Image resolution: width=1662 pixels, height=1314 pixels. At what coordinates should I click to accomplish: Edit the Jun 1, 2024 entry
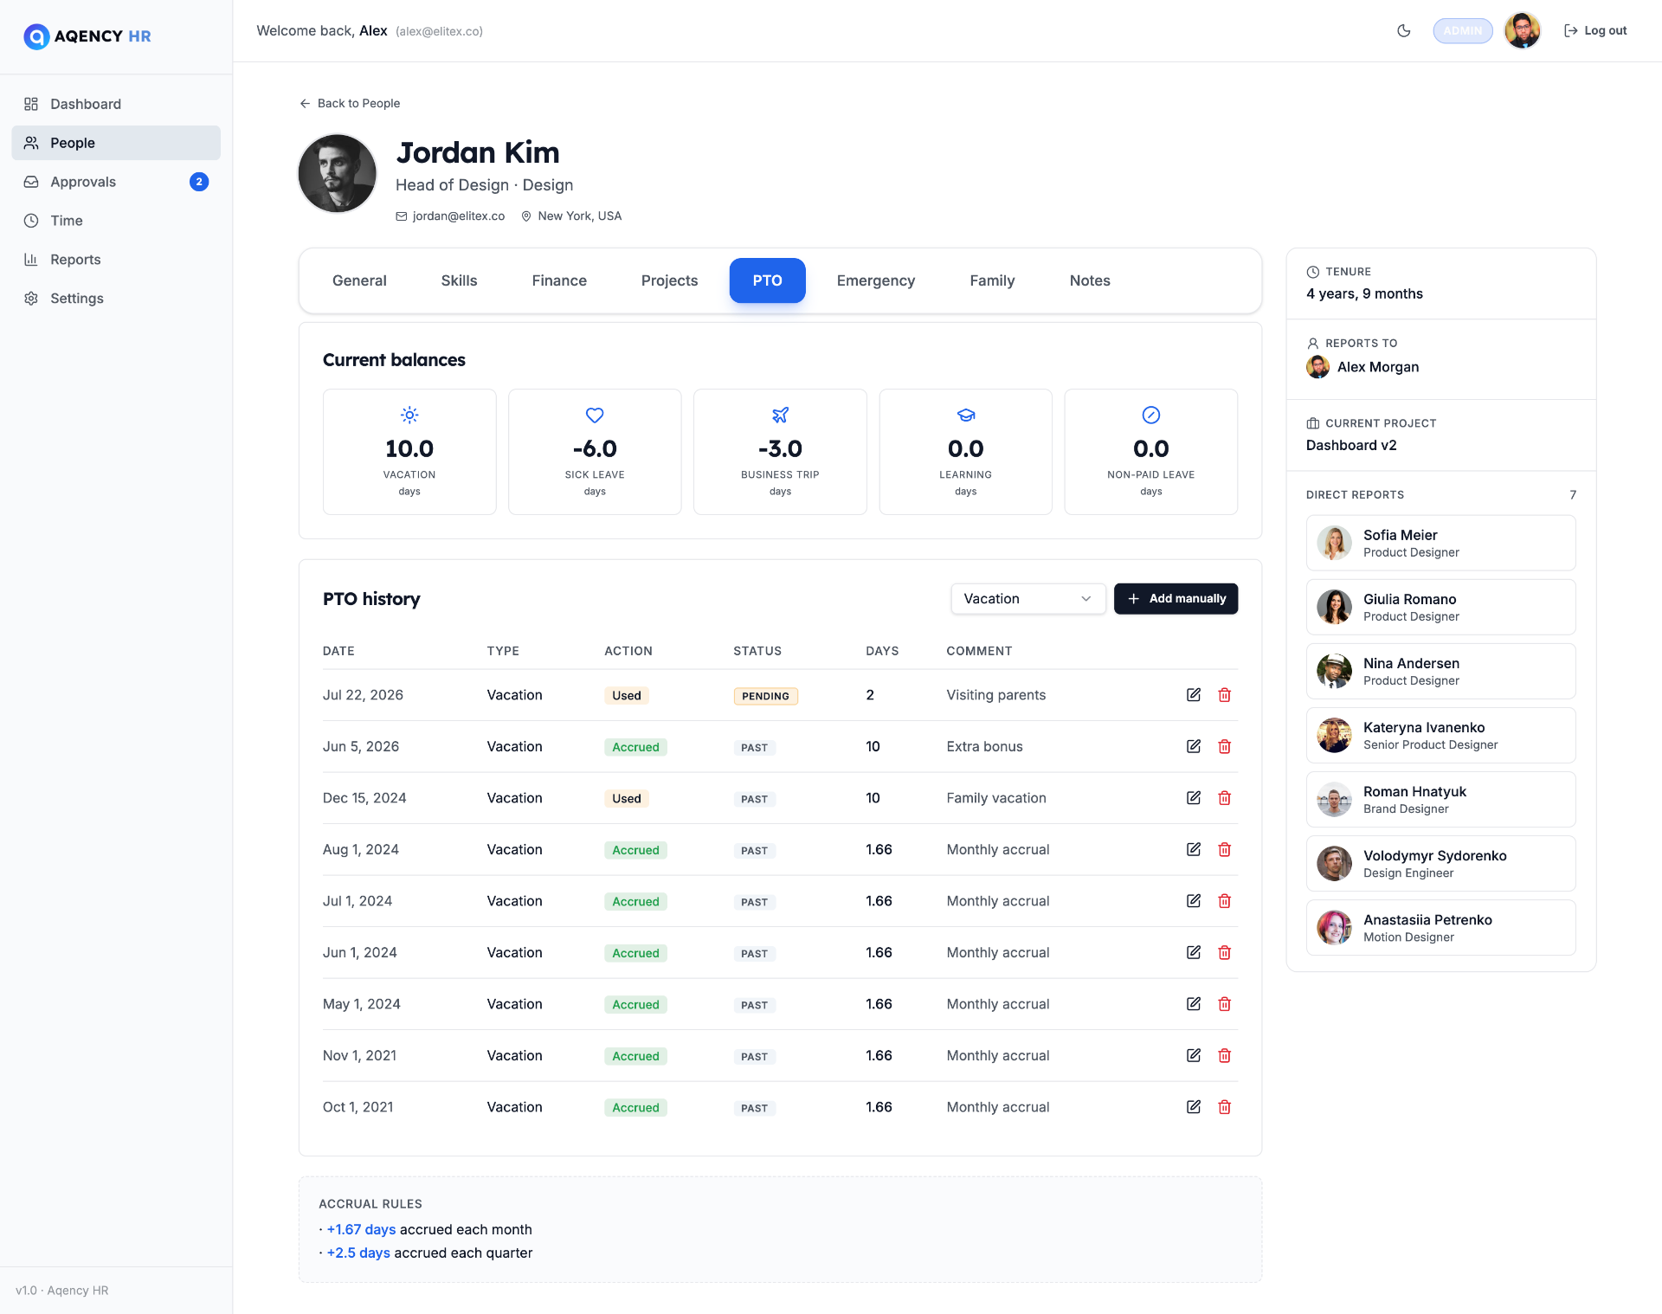coord(1193,952)
